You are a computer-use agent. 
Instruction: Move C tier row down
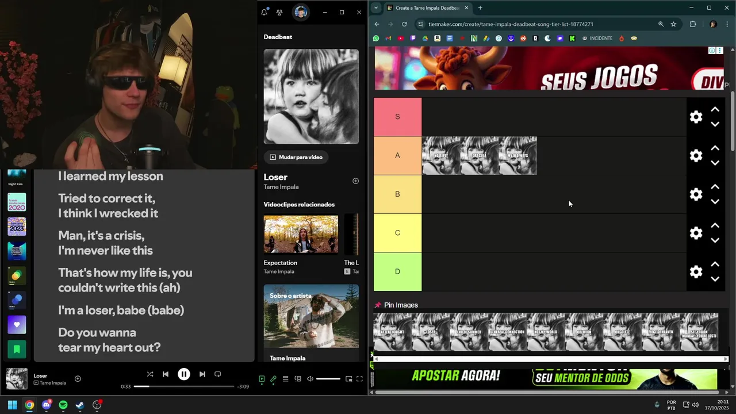(715, 240)
